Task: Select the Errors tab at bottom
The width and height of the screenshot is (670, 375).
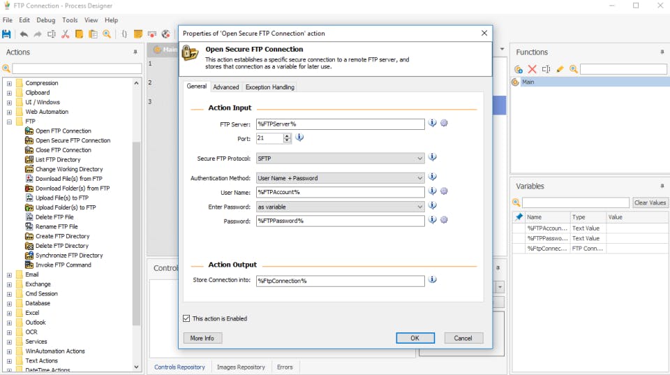Action: click(x=285, y=367)
